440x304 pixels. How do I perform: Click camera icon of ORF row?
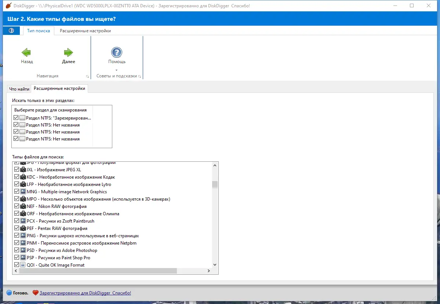(23, 214)
